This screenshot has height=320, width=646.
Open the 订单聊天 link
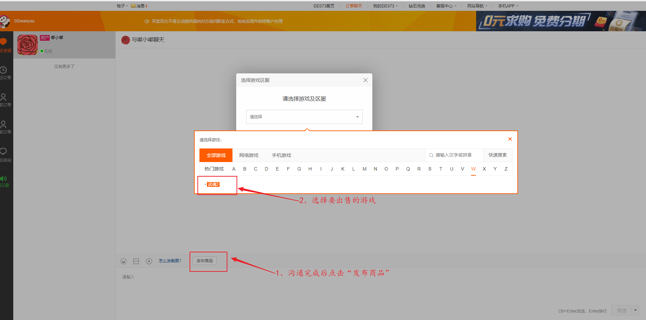354,6
